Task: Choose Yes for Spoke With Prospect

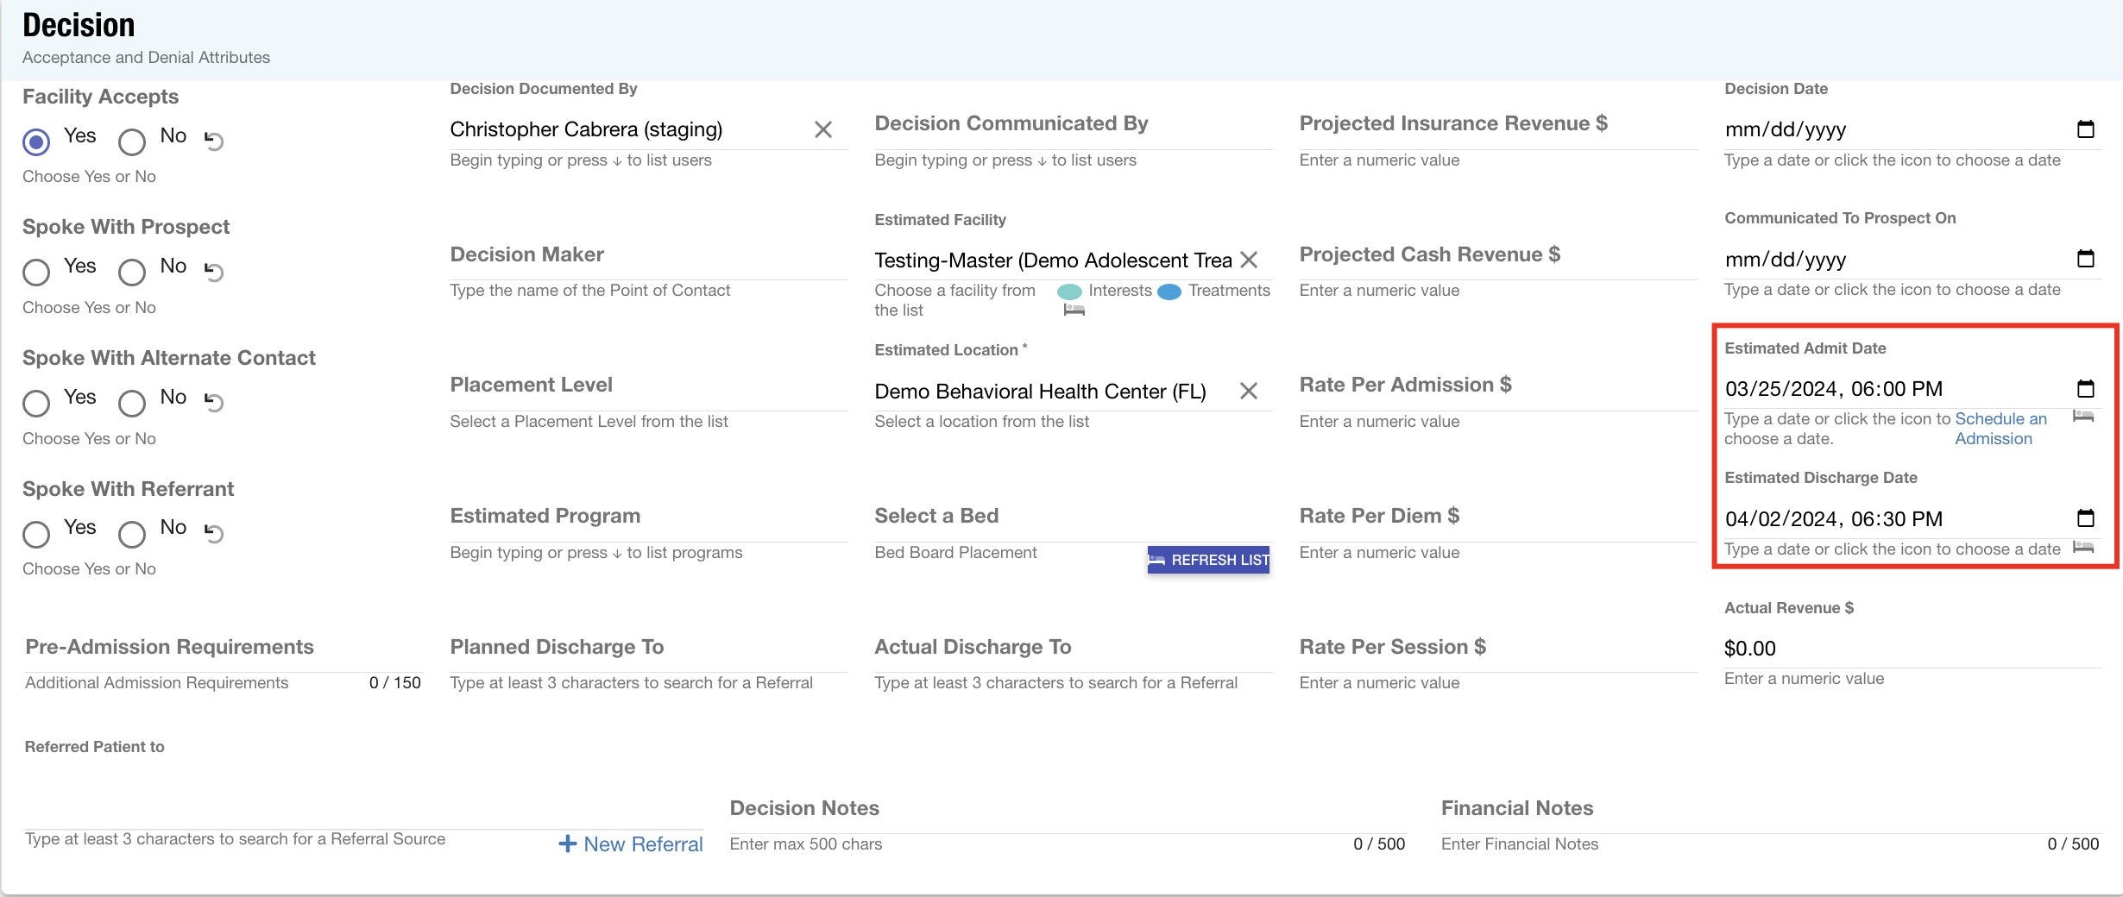Action: click(36, 273)
